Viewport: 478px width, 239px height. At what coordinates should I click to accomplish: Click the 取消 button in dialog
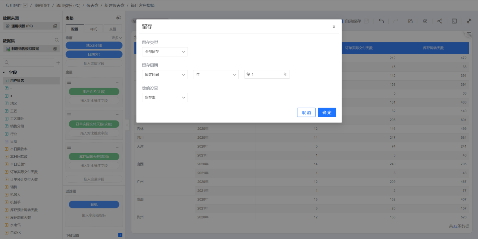coord(306,113)
